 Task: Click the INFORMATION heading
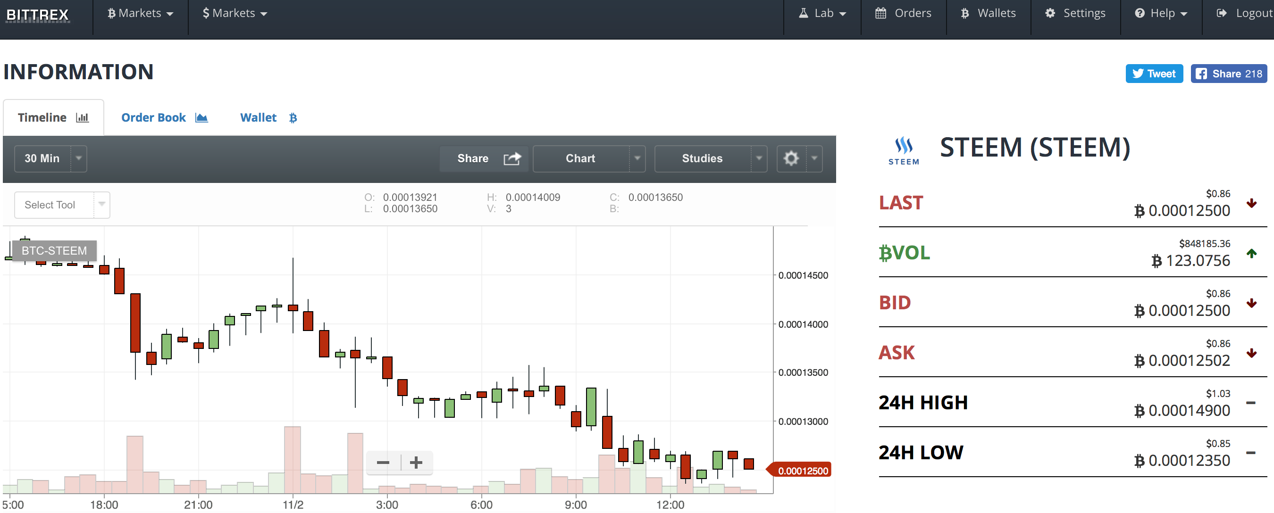(x=79, y=72)
